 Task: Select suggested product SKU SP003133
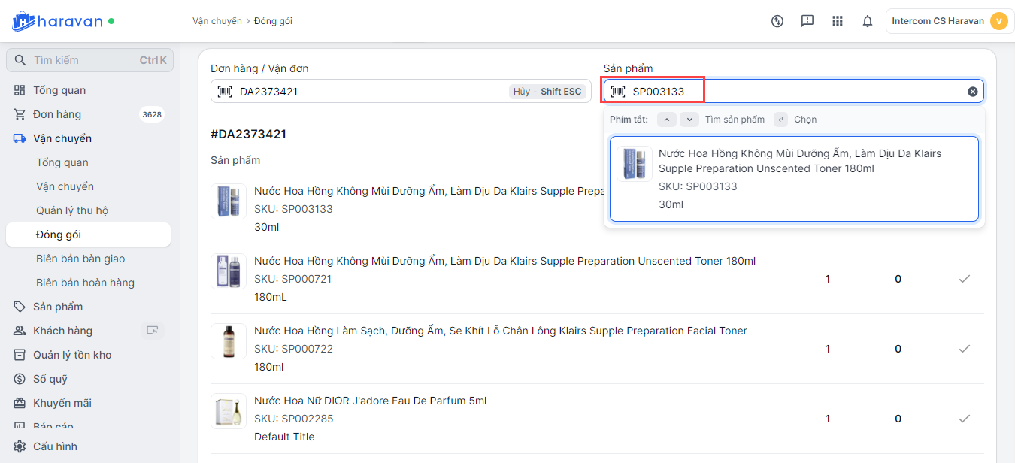(794, 179)
